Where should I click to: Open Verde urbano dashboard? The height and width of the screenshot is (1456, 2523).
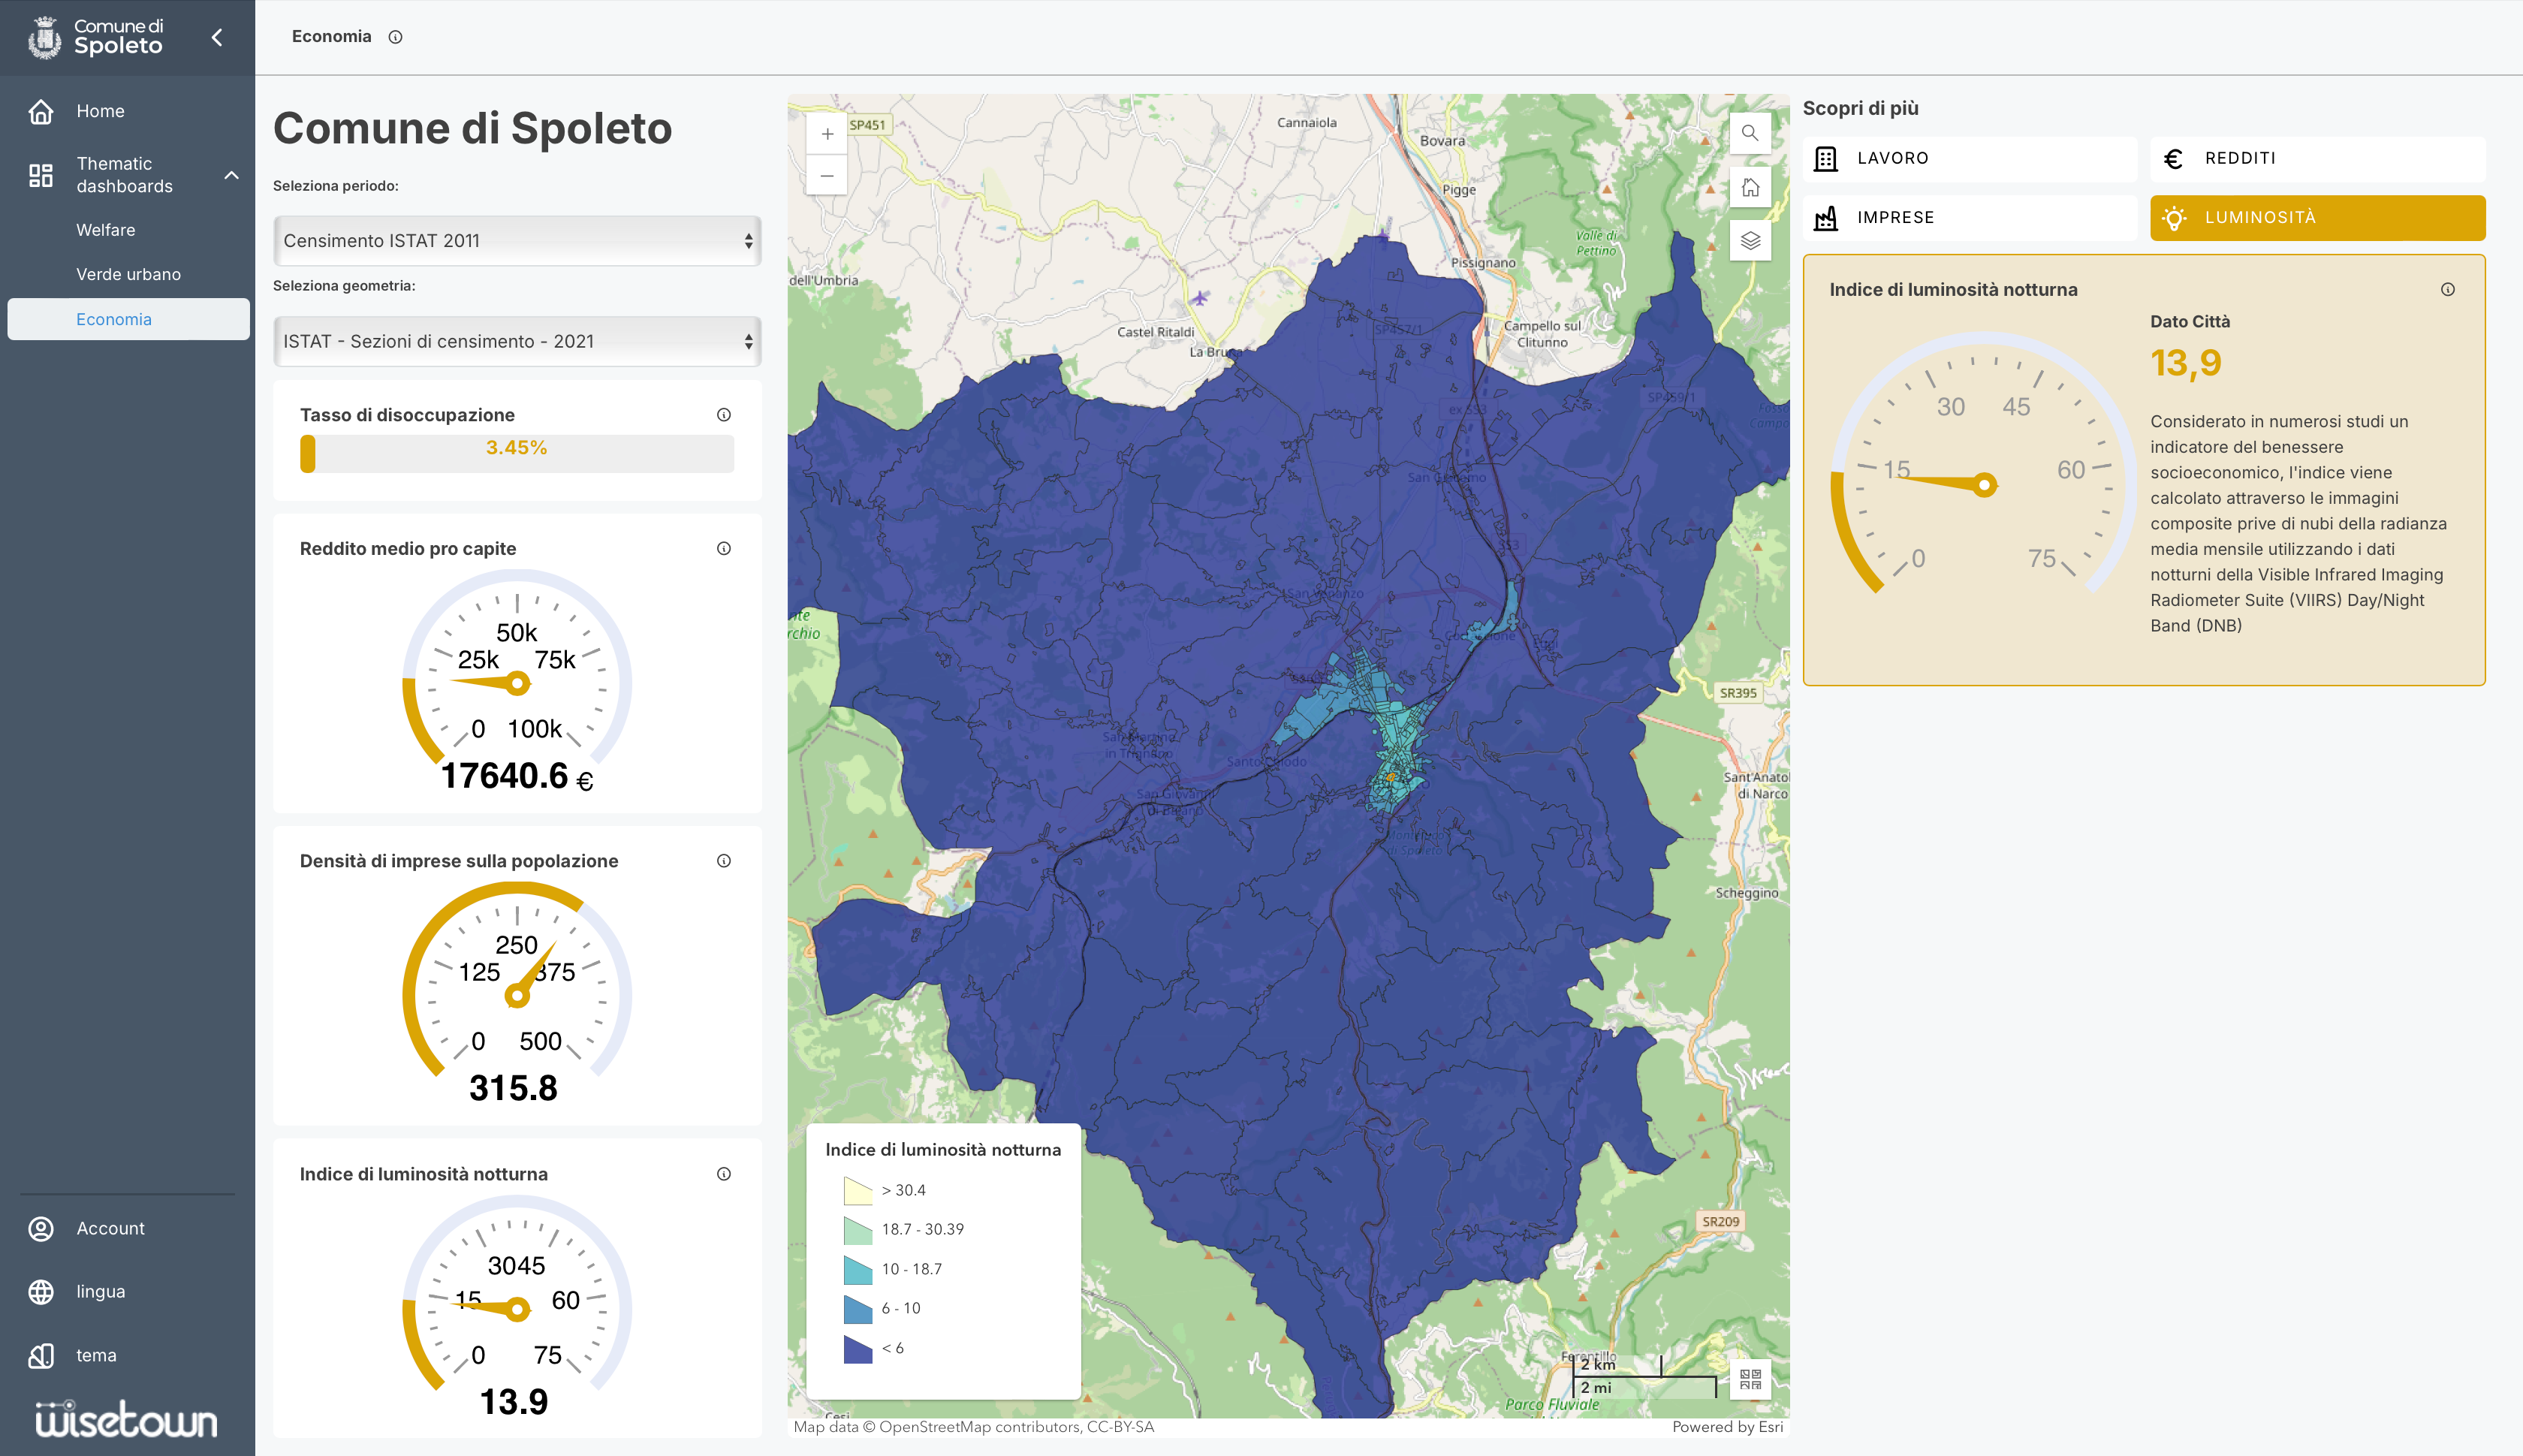point(128,274)
